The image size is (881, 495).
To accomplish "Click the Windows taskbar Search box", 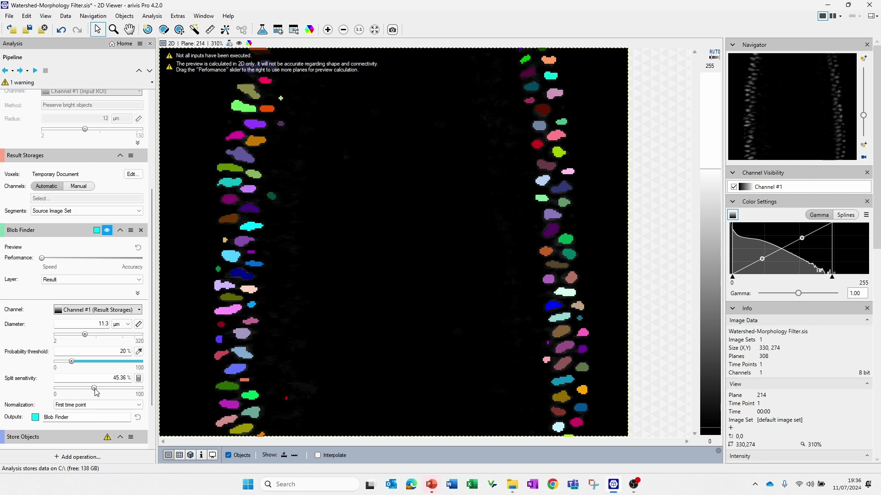I will [x=310, y=484].
